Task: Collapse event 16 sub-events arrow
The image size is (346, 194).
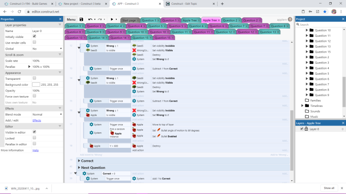Action: (79, 113)
